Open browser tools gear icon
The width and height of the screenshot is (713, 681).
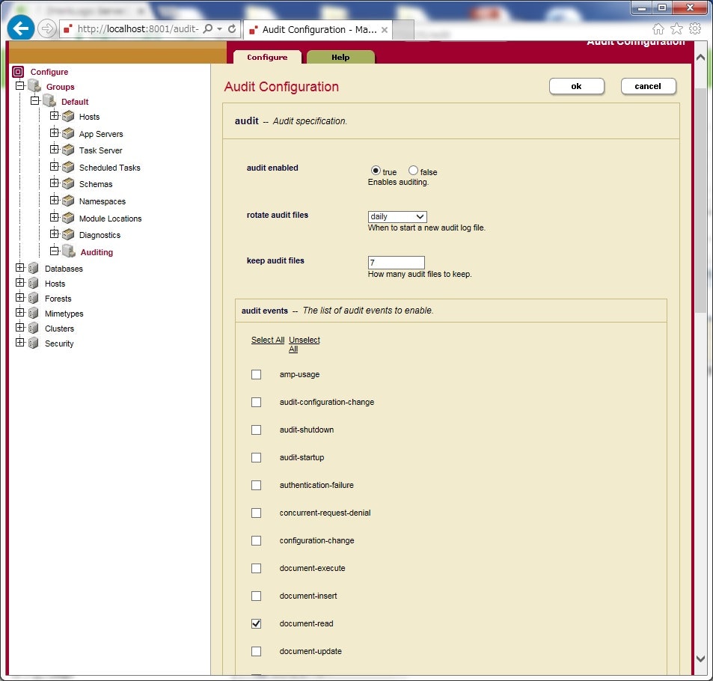pos(695,28)
